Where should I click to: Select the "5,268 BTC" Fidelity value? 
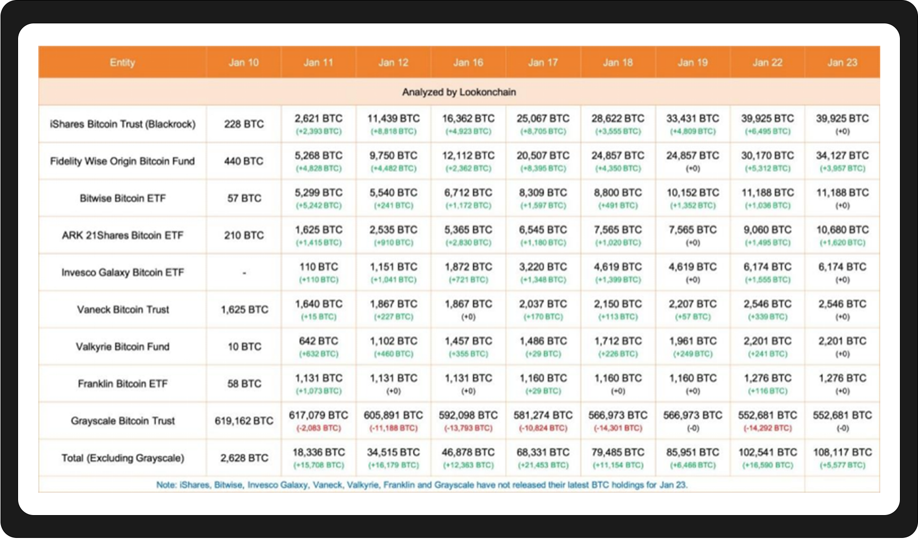pos(319,156)
